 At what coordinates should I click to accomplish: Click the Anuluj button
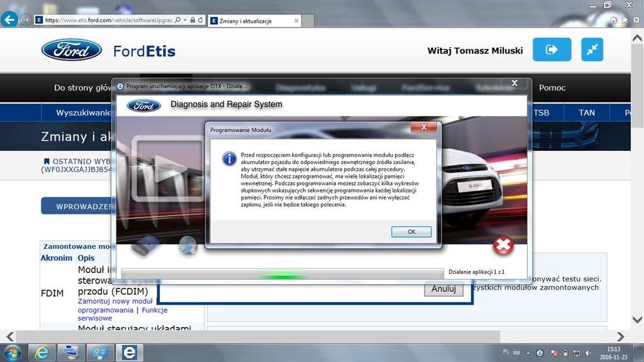pos(443,289)
